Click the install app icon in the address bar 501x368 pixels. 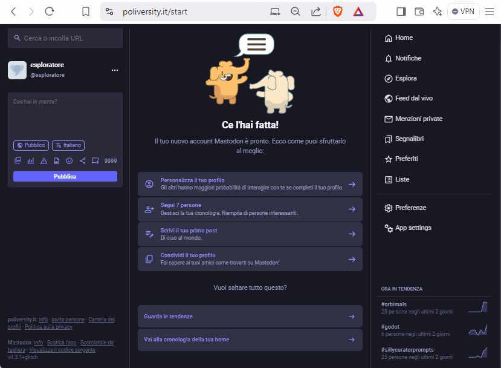(275, 12)
